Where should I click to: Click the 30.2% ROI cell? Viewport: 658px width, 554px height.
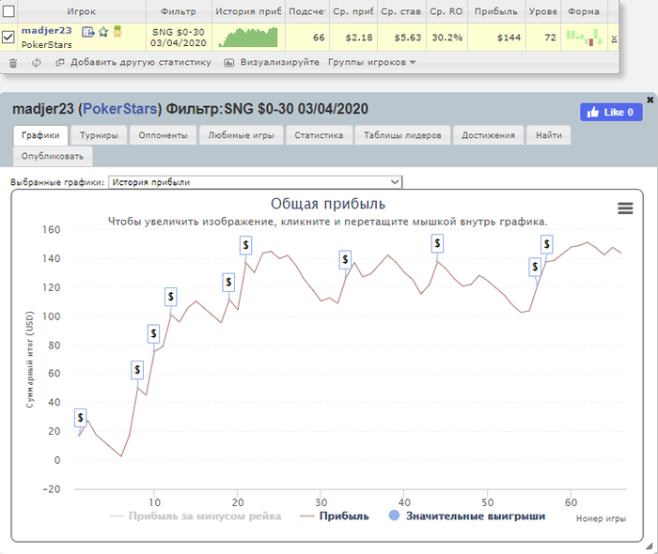446,38
